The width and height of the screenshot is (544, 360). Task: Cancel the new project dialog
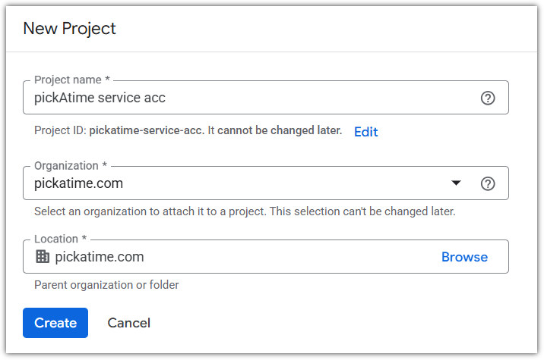(128, 323)
